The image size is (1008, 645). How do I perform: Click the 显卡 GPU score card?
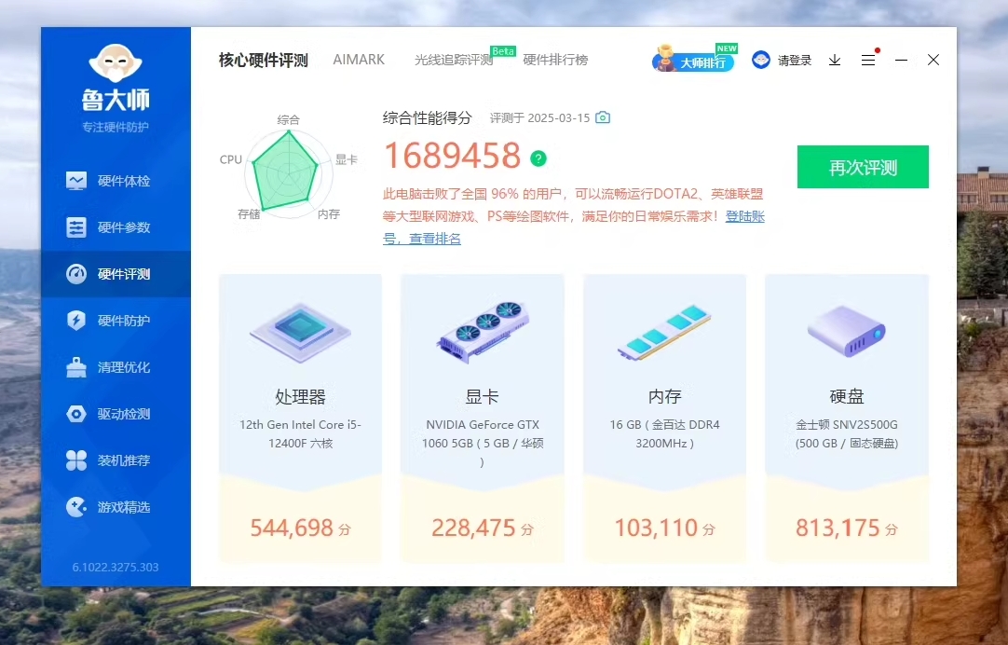point(482,419)
